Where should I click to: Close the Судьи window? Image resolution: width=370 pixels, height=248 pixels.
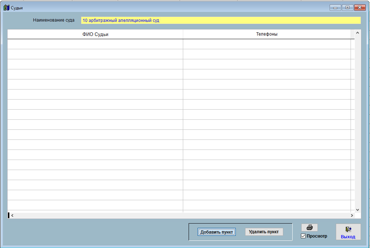360,8
